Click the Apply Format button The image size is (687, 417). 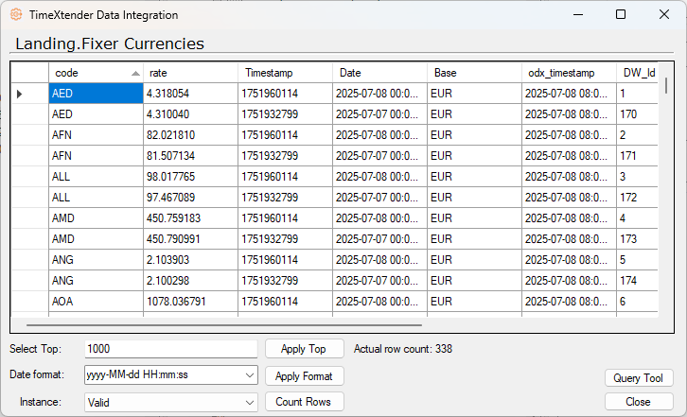(x=304, y=376)
